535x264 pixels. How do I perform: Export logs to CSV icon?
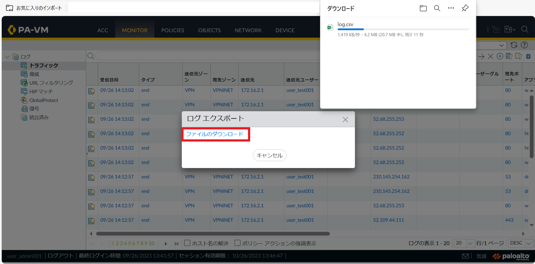tap(529, 57)
